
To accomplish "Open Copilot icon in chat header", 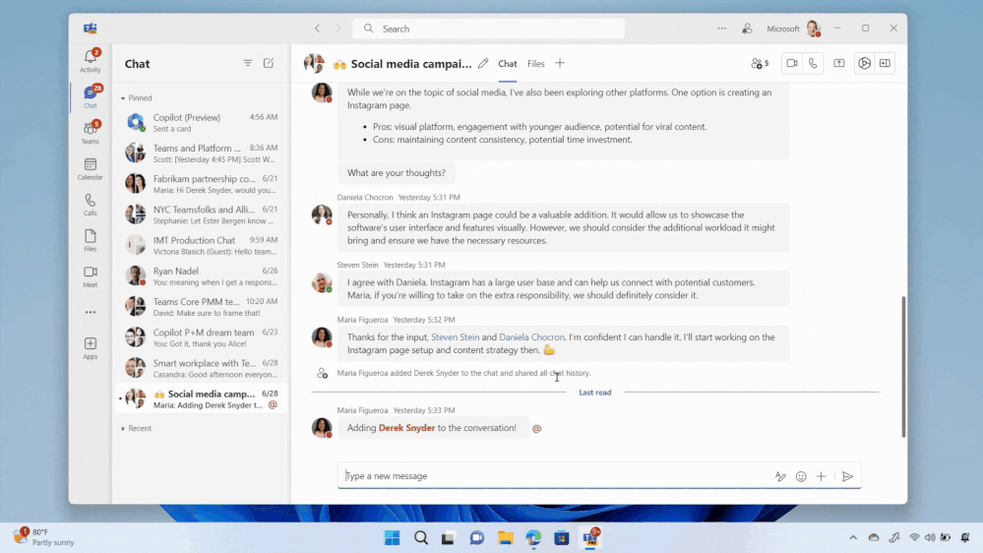I will 864,63.
